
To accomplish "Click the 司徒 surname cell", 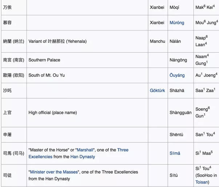I will [14, 175].
